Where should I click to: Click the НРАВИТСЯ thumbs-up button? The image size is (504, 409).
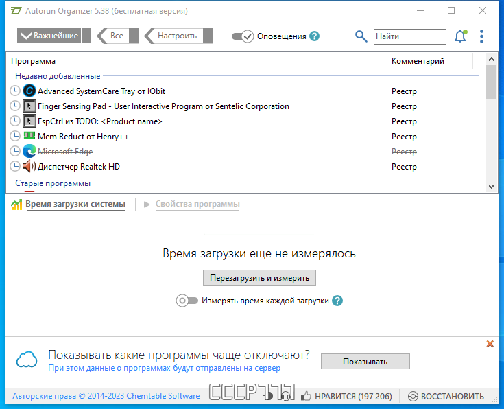tap(346, 396)
